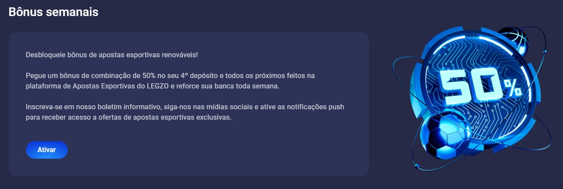This screenshot has width=563, height=189.
Task: Click the soccer ball icon
Action: click(446, 135)
